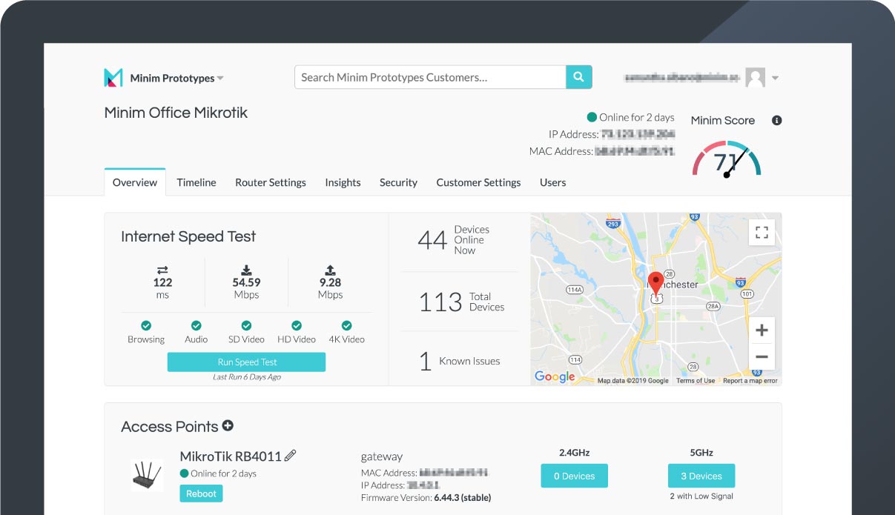Open the user avatar profile picture
Viewport: 895px width, 515px height.
coord(755,77)
